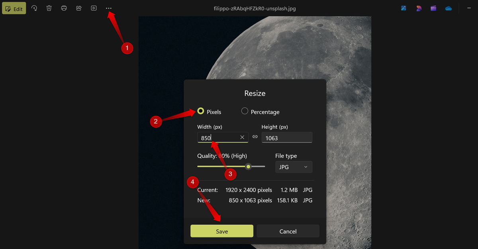This screenshot has width=478, height=249.
Task: Open the File type JPG dropdown
Action: coord(294,167)
